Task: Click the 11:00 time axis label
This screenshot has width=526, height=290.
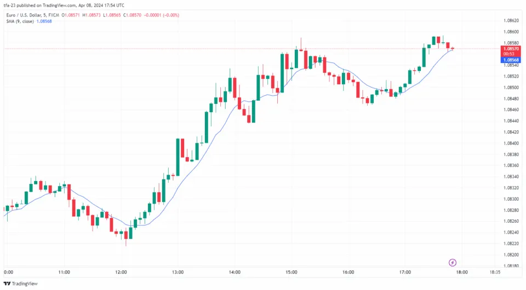Action: click(x=64, y=272)
